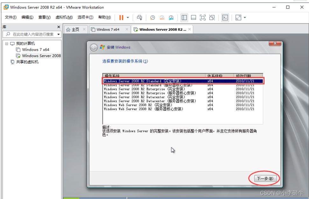Select Windows Server 2008 R2 Datacenter (服务器核心安装)
The width and height of the screenshot is (309, 199).
183,101
